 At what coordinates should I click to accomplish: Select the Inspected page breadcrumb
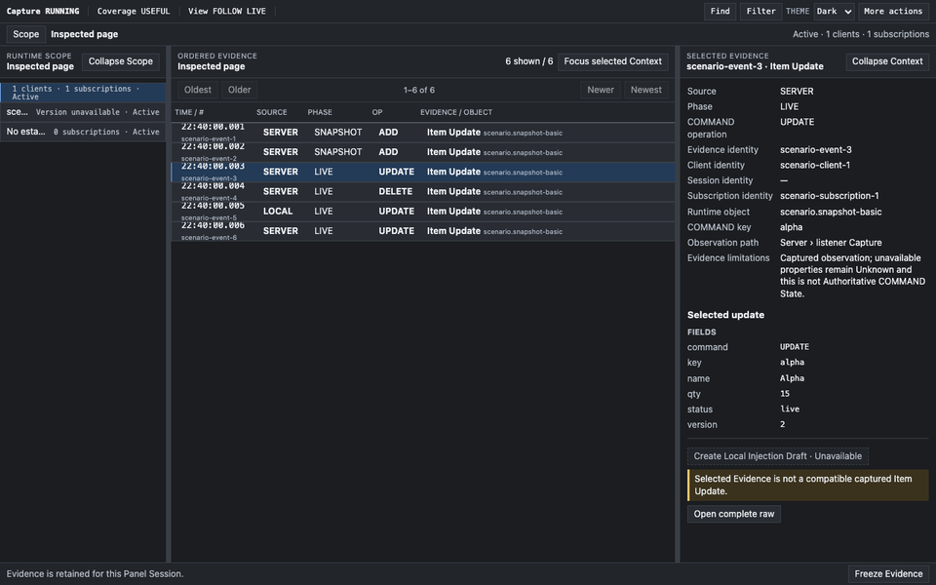click(84, 34)
